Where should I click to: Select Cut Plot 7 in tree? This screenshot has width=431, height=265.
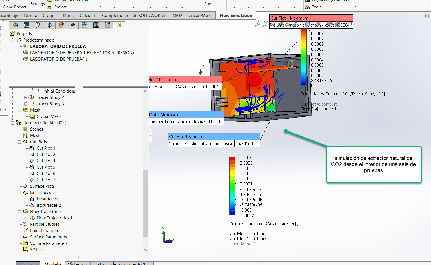[x=46, y=180]
